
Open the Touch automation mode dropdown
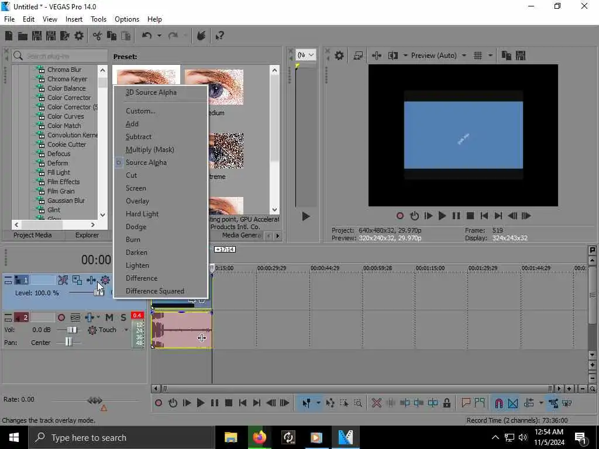click(x=126, y=330)
